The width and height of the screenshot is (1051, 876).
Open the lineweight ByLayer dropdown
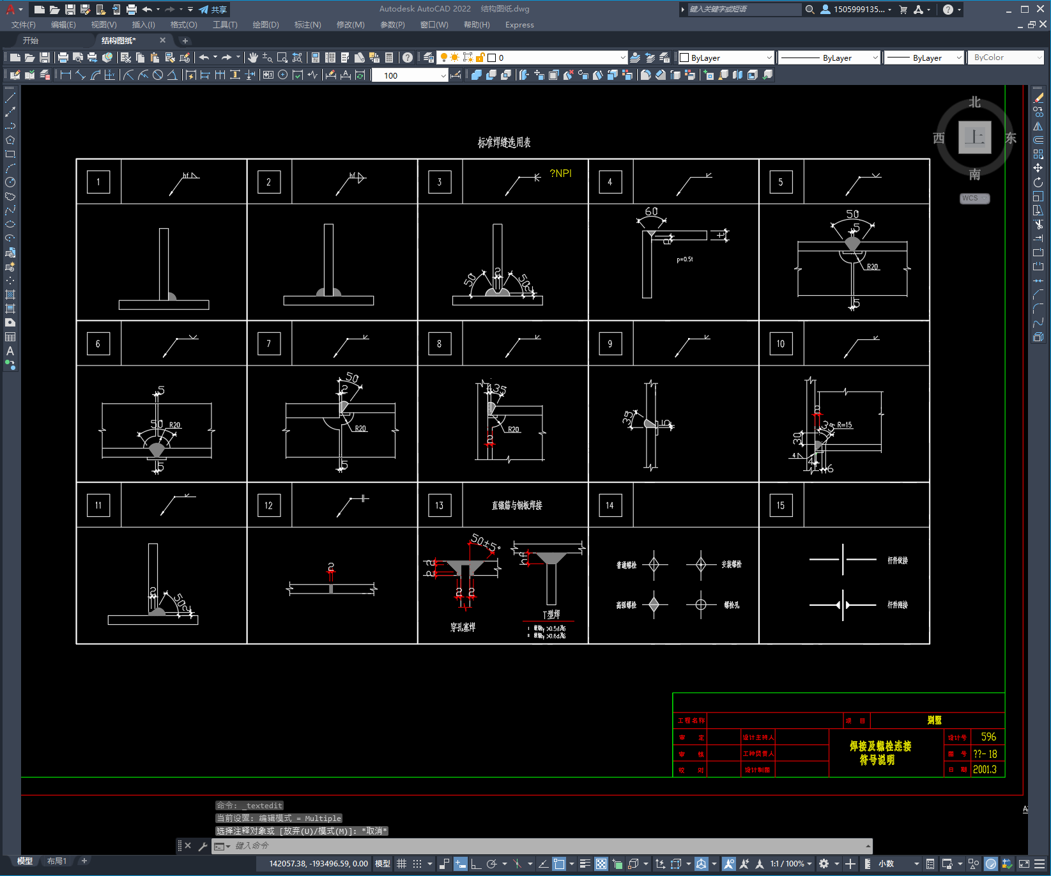[x=924, y=58]
